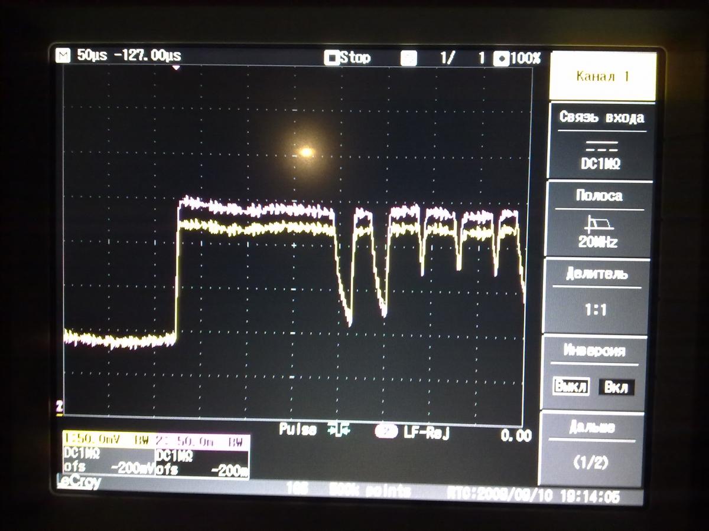Click the 50µs timebase setting

click(x=92, y=56)
